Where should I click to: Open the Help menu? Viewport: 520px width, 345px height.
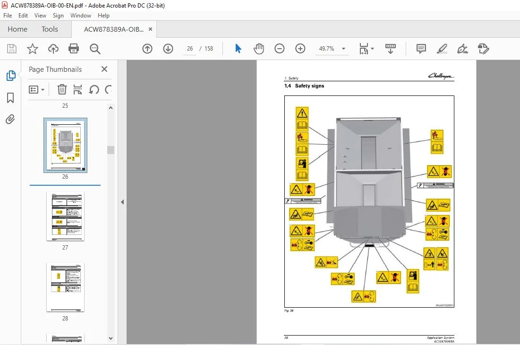click(103, 16)
